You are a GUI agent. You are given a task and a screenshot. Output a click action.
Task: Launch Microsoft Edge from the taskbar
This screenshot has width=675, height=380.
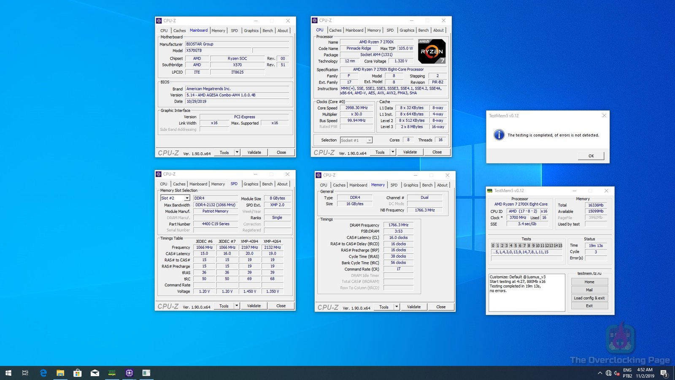pos(43,373)
